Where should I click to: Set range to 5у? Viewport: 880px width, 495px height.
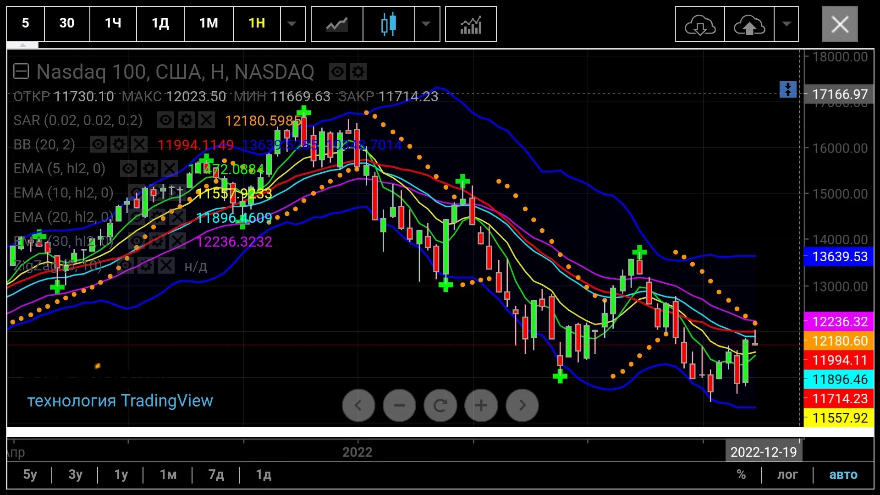pyautogui.click(x=30, y=475)
